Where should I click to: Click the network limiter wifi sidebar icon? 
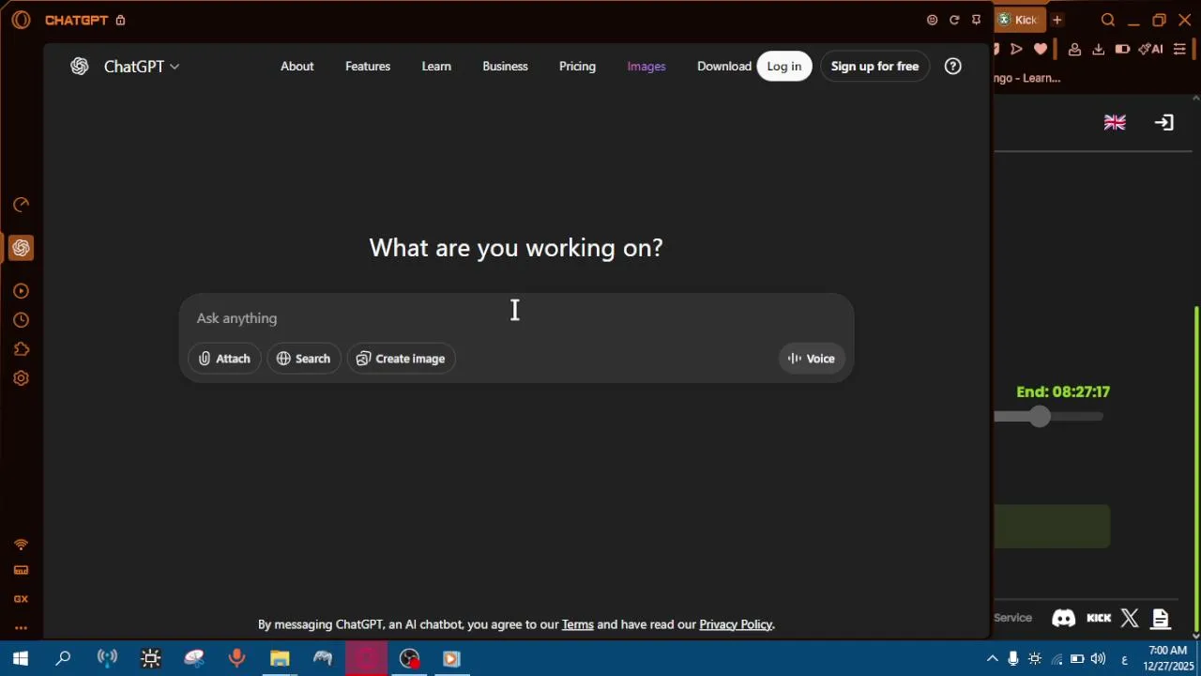21,545
